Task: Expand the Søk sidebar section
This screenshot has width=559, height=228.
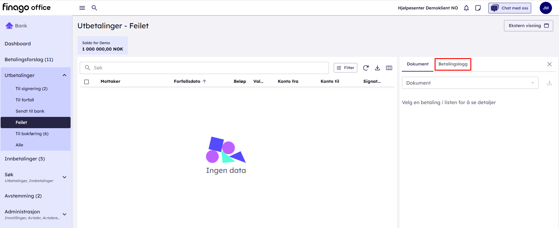Action: [x=64, y=177]
